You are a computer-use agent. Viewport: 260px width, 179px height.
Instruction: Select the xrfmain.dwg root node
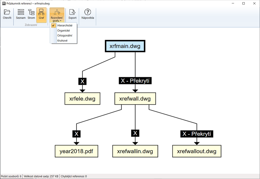tap(125, 46)
